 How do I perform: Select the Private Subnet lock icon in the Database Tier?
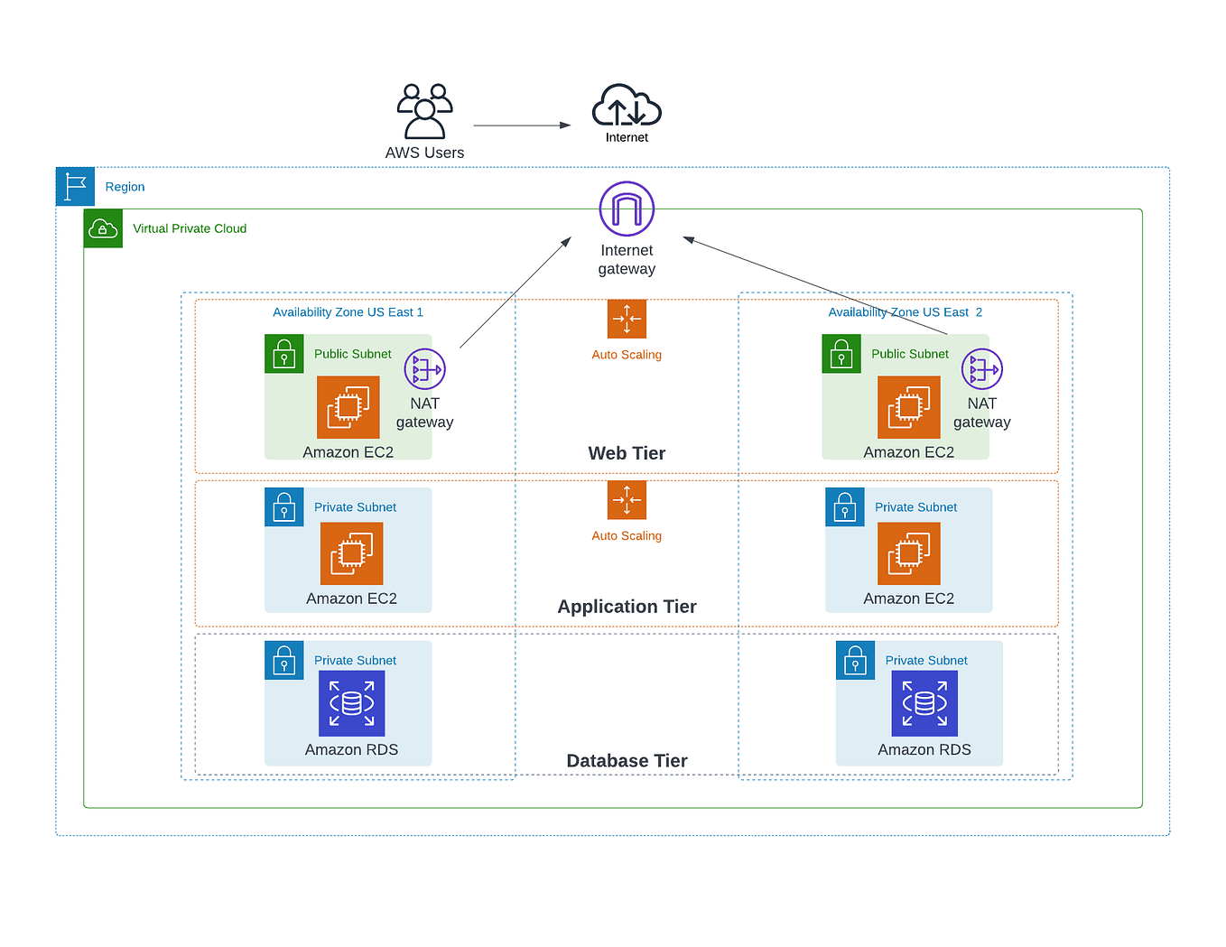284,660
